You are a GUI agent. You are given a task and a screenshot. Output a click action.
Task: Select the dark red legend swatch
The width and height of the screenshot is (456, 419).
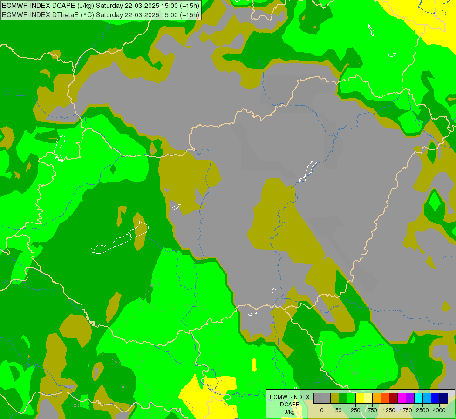click(x=393, y=398)
